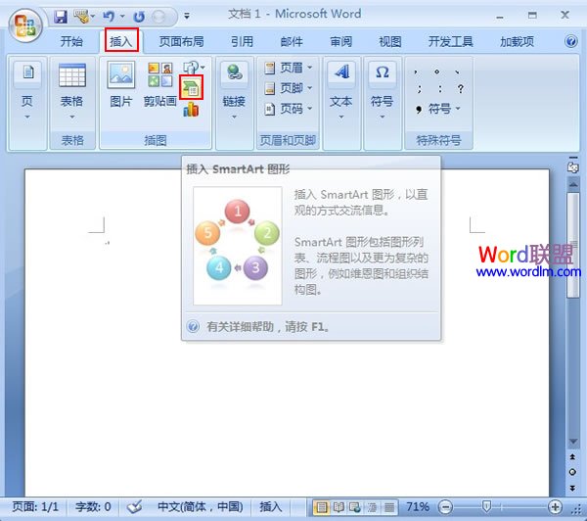
Task: Switch to Print Layout view
Action: 322,507
